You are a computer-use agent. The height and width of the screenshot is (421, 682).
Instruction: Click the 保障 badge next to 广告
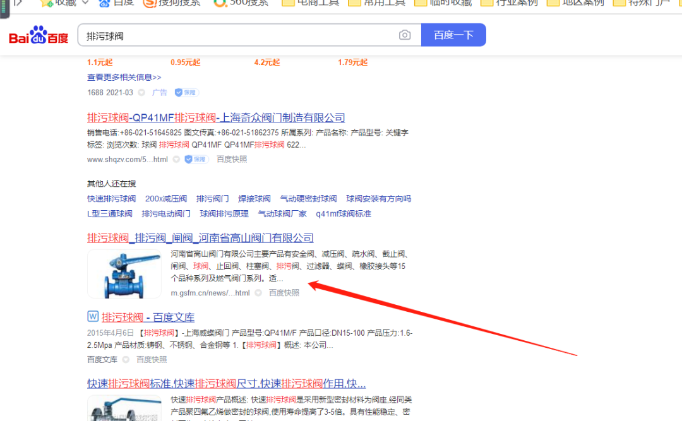pos(186,93)
